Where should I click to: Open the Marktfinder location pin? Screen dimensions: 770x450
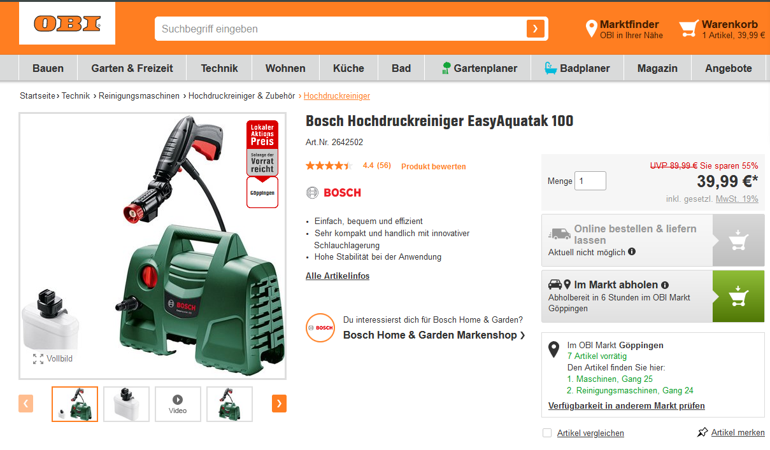coord(591,29)
